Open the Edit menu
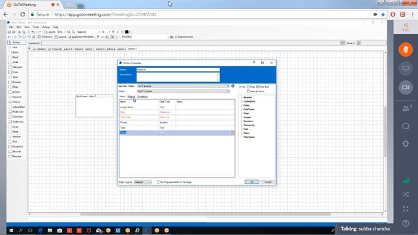 pyautogui.click(x=18, y=27)
